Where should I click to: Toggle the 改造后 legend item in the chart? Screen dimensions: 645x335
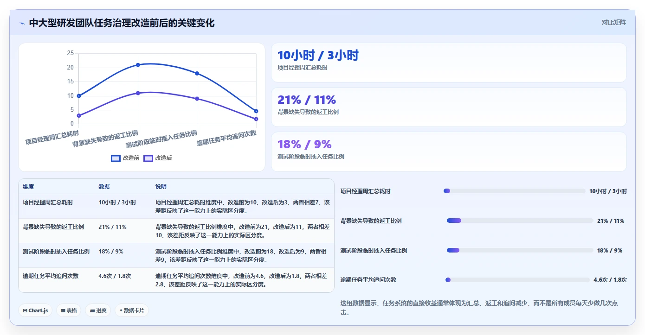158,158
